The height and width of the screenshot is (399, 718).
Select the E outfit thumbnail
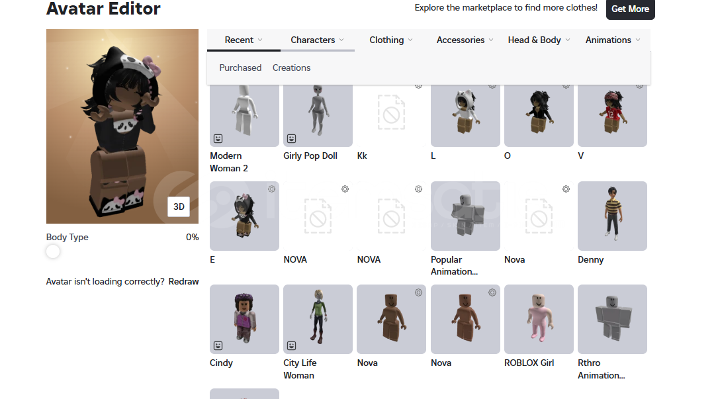(245, 216)
